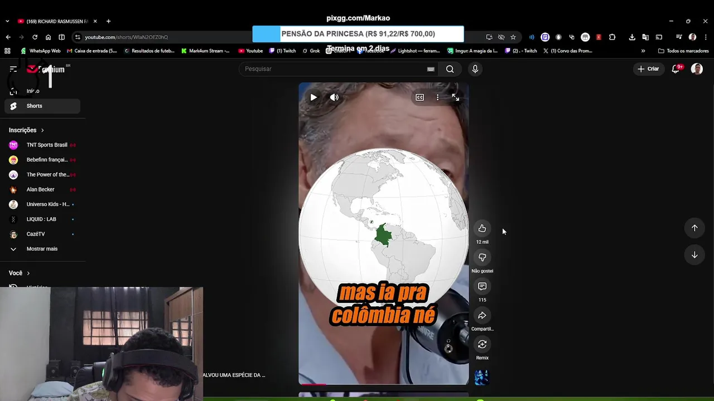Screen dimensions: 714x401
Task: Open the sound's thumbnail below Remix
Action: pyautogui.click(x=481, y=377)
